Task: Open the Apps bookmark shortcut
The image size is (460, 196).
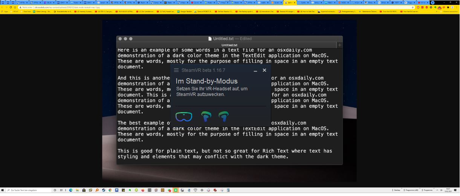Action: click(x=5, y=12)
